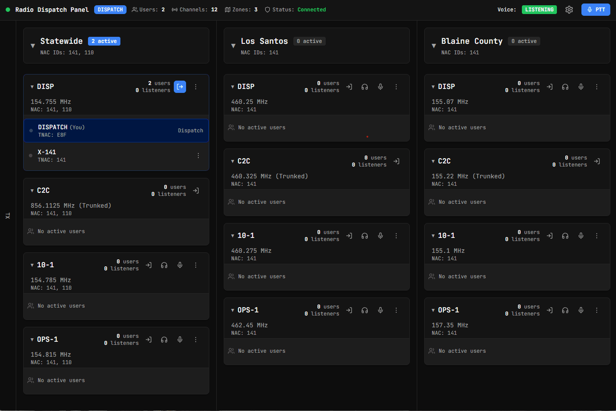Activate headphones on Statewide OPS-1
616x411 pixels.
point(164,339)
